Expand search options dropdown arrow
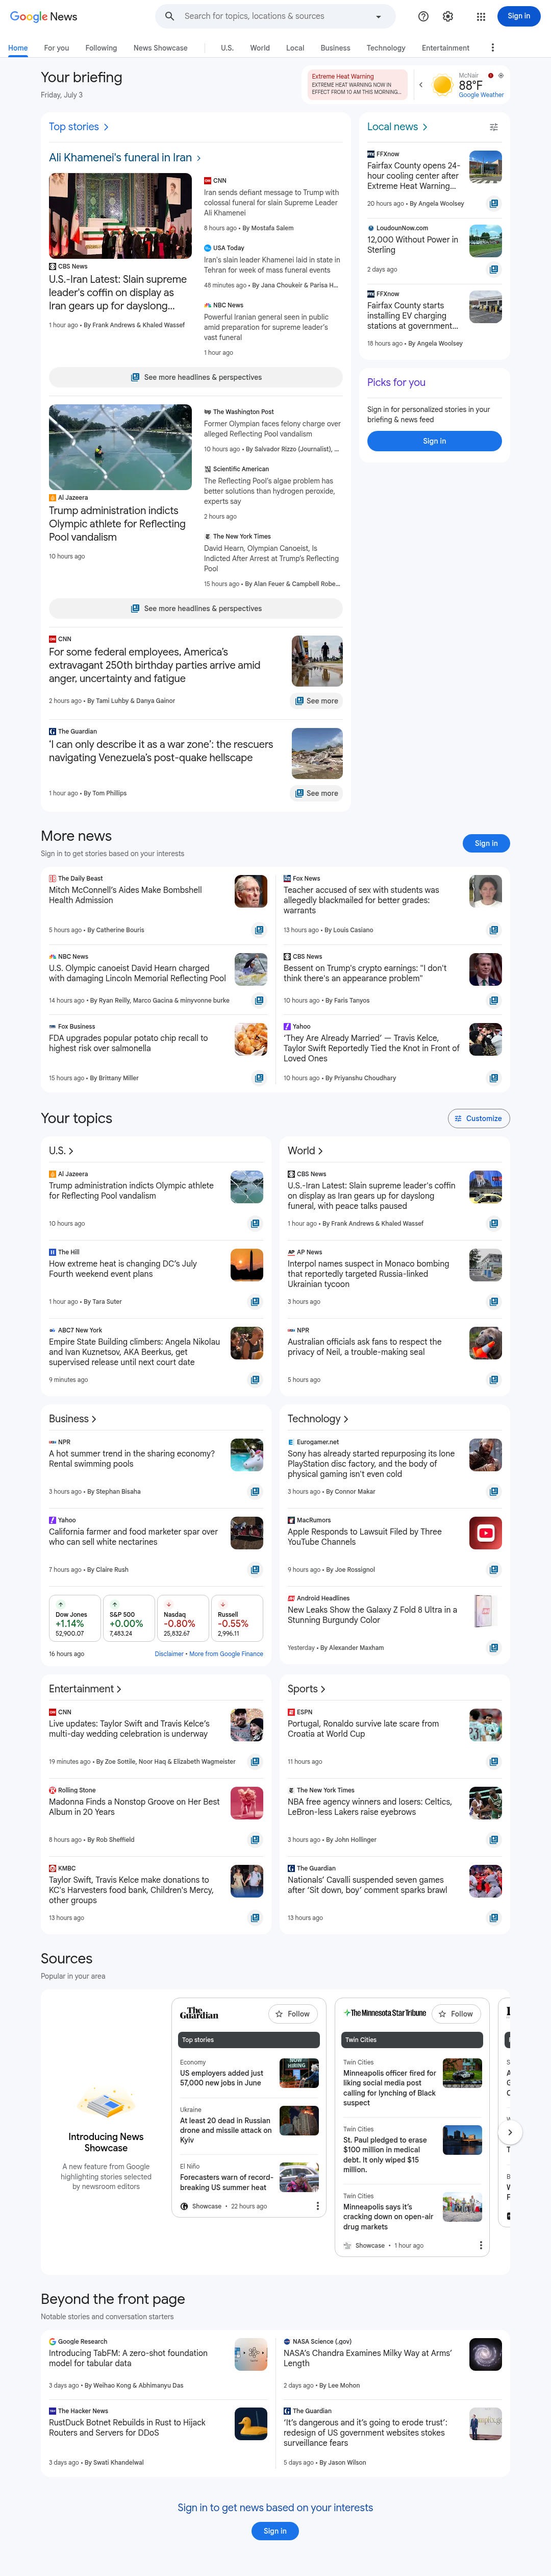Image resolution: width=551 pixels, height=2576 pixels. (378, 16)
